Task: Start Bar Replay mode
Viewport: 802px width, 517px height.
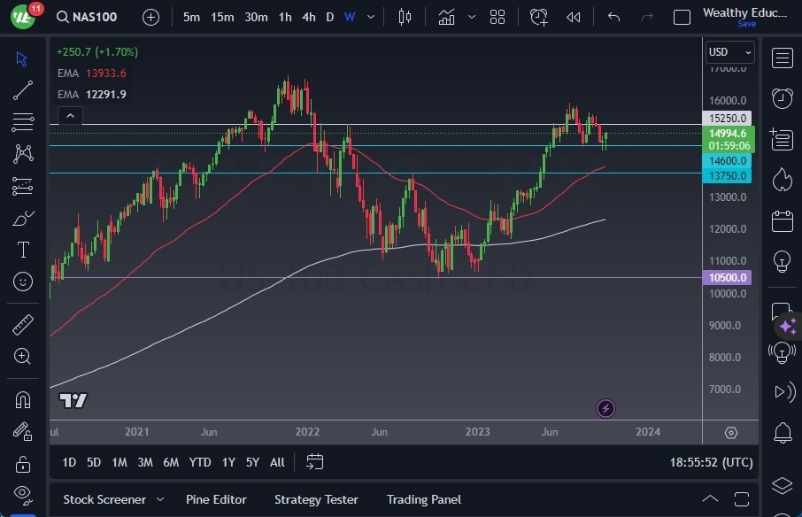Action: coord(573,17)
